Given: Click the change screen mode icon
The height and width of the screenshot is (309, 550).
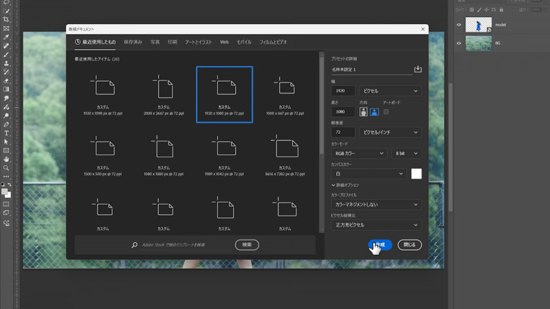Looking at the screenshot, I should (6, 213).
